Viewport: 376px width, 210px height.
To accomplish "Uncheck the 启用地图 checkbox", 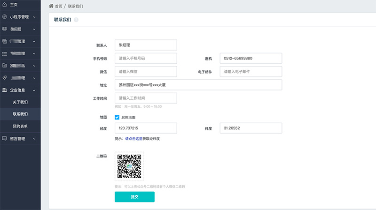I will click(x=117, y=117).
